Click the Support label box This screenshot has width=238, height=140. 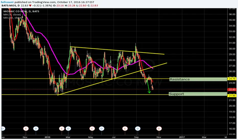pos(198,94)
